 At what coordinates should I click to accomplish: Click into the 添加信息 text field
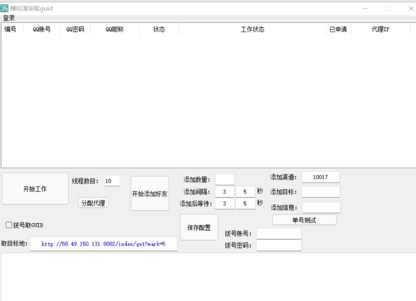click(321, 208)
